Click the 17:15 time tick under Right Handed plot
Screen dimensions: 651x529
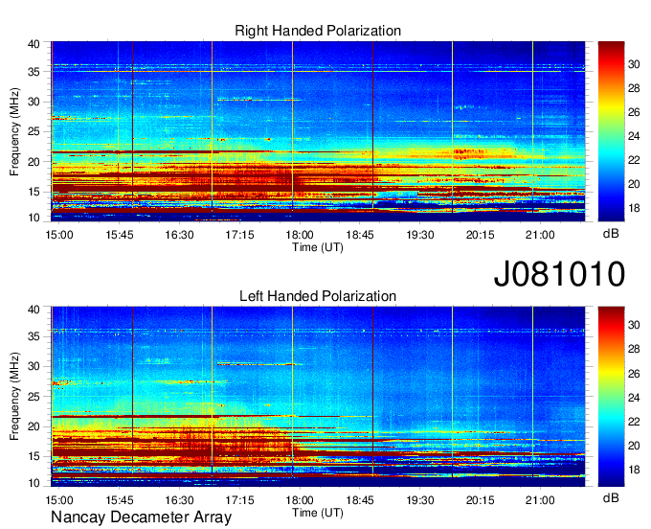point(239,235)
